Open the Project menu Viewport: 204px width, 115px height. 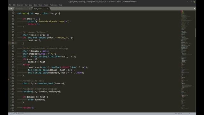[46, 5]
